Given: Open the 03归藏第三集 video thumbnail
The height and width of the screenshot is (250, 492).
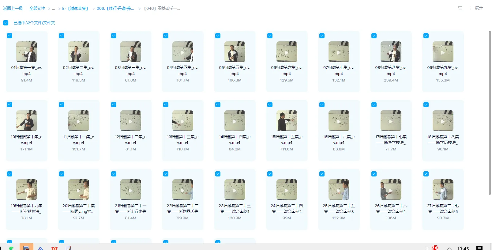Looking at the screenshot, I should 131,52.
